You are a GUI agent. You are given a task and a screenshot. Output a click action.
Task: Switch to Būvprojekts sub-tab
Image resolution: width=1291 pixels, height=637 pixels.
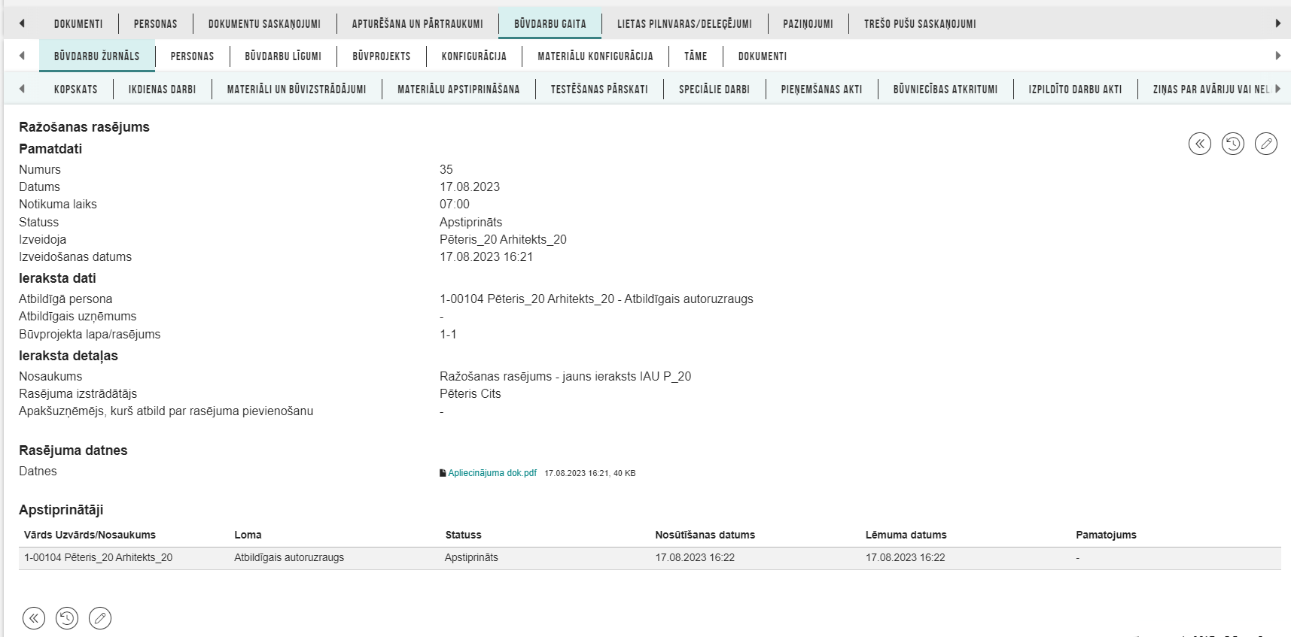point(382,56)
